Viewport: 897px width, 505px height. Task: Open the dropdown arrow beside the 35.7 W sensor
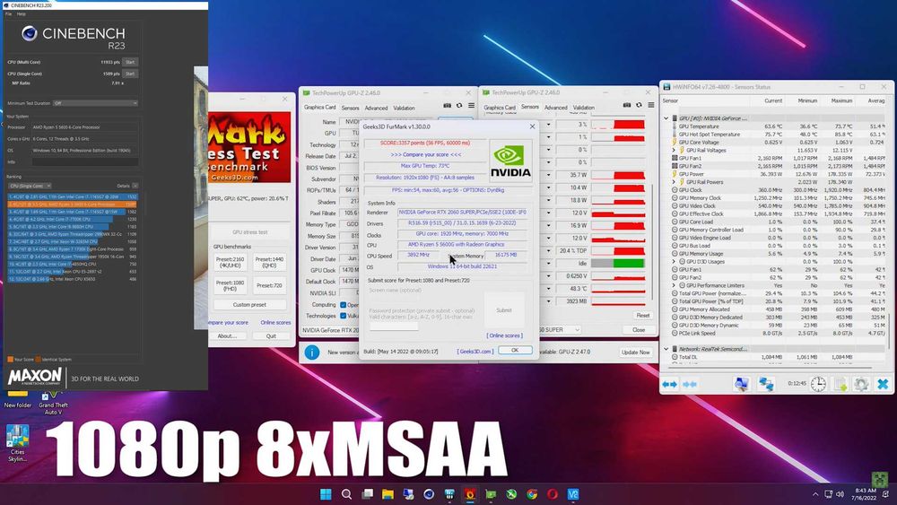click(549, 175)
